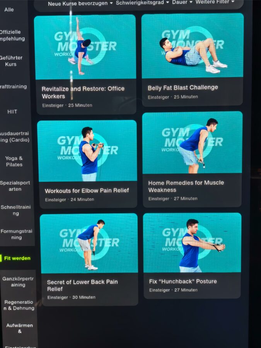Open the Revitalize and Restore workout thumbnail
This screenshot has height=348, width=261.
pyautogui.click(x=85, y=47)
